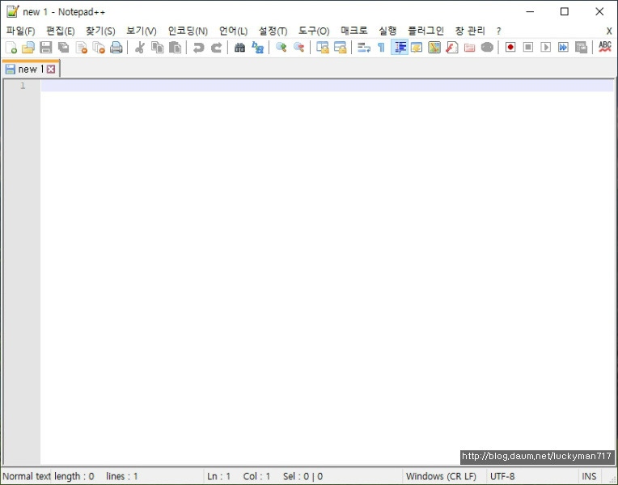Click the New file toolbar icon
The width and height of the screenshot is (618, 485).
click(11, 47)
